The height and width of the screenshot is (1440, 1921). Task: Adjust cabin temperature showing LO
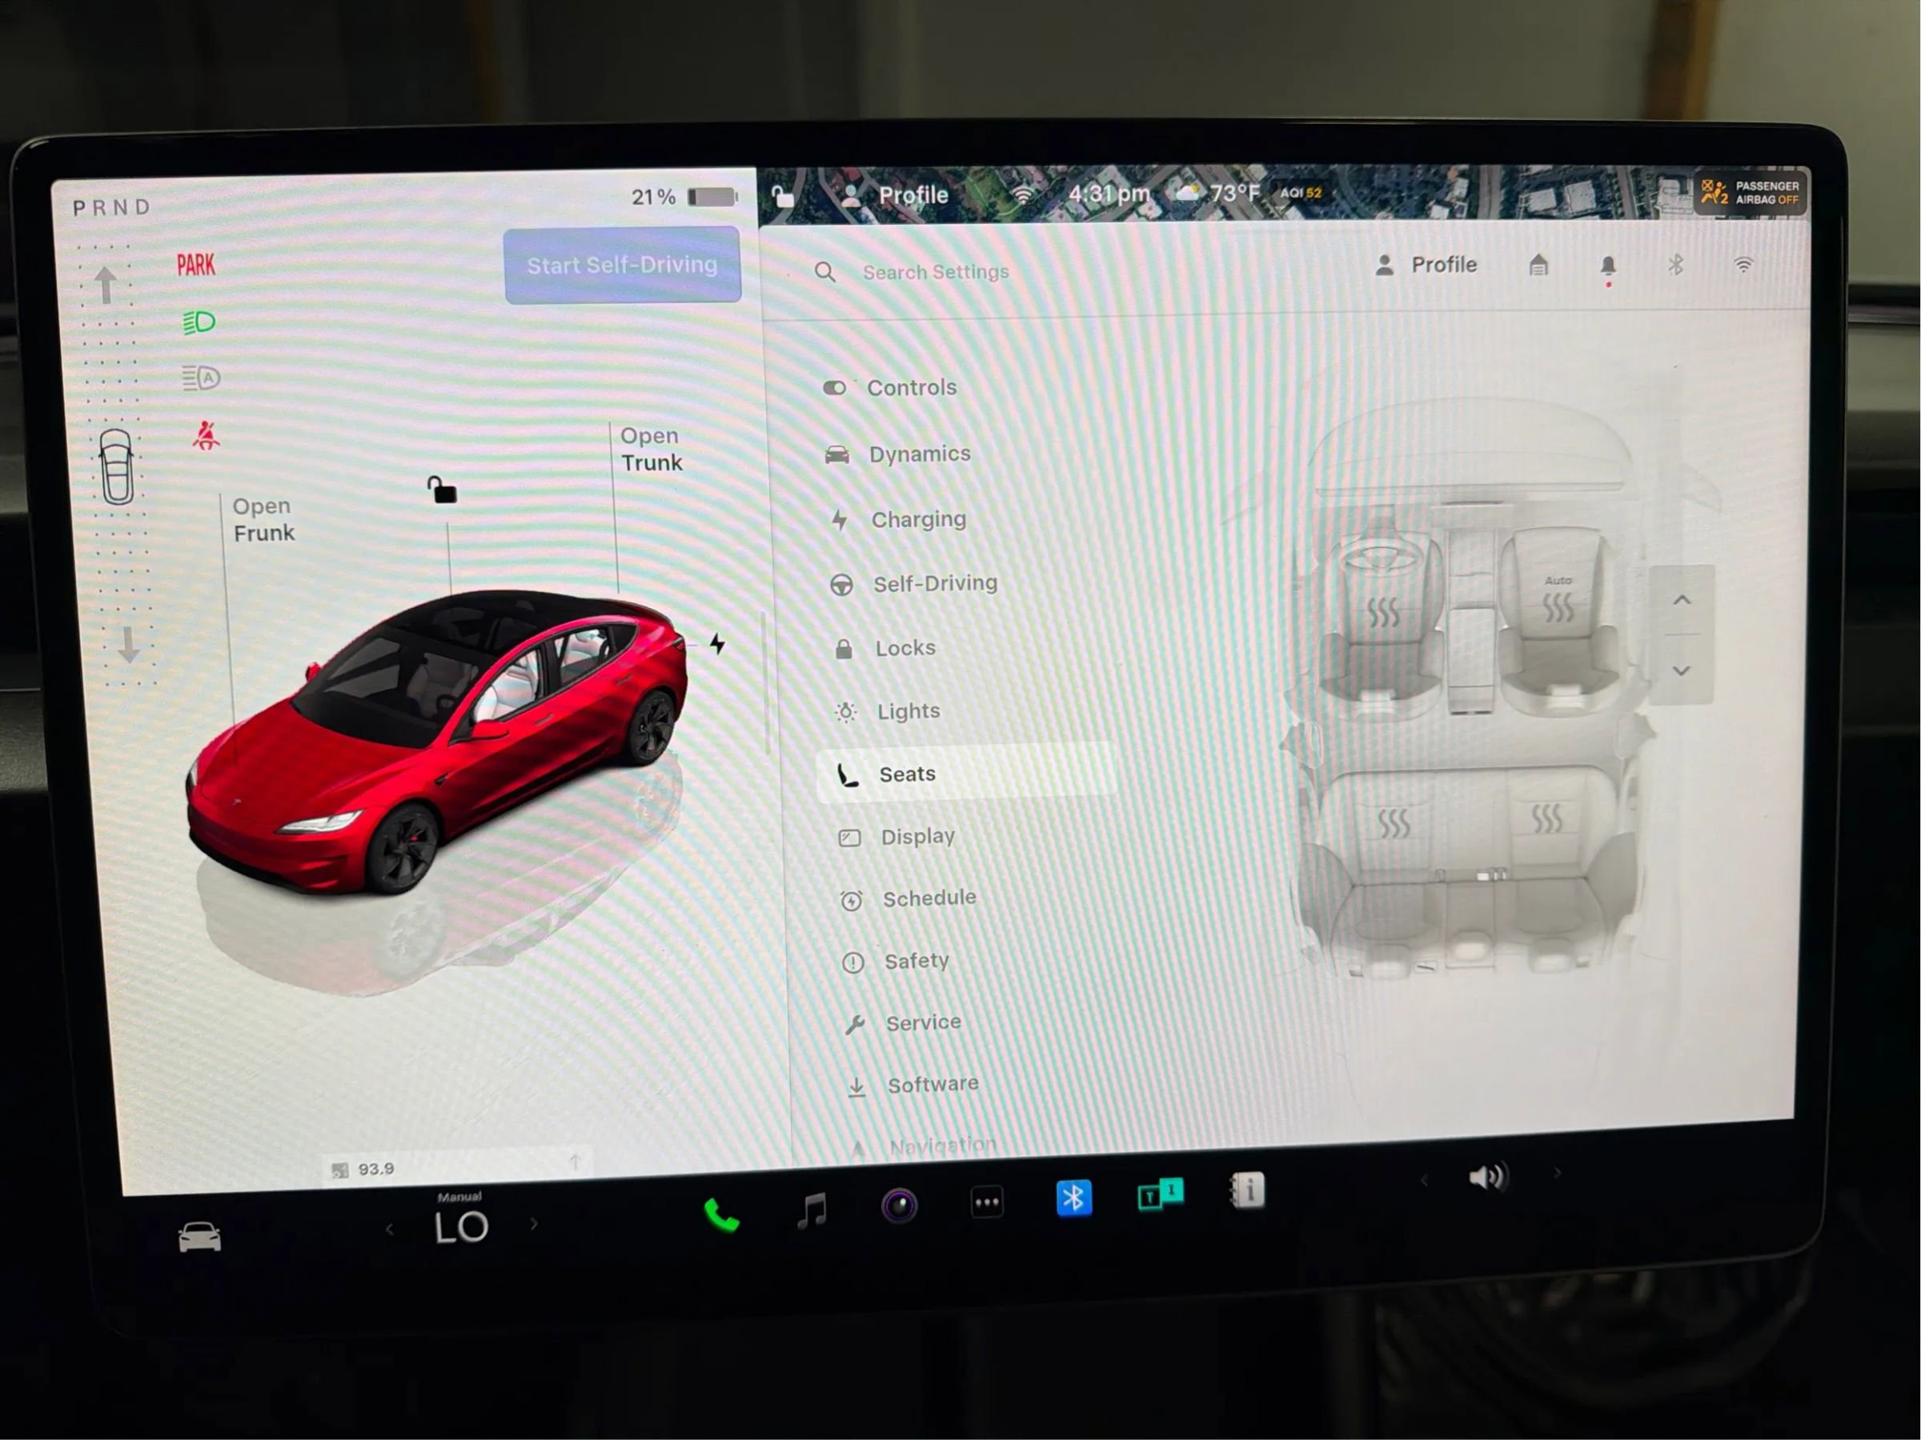(x=462, y=1226)
